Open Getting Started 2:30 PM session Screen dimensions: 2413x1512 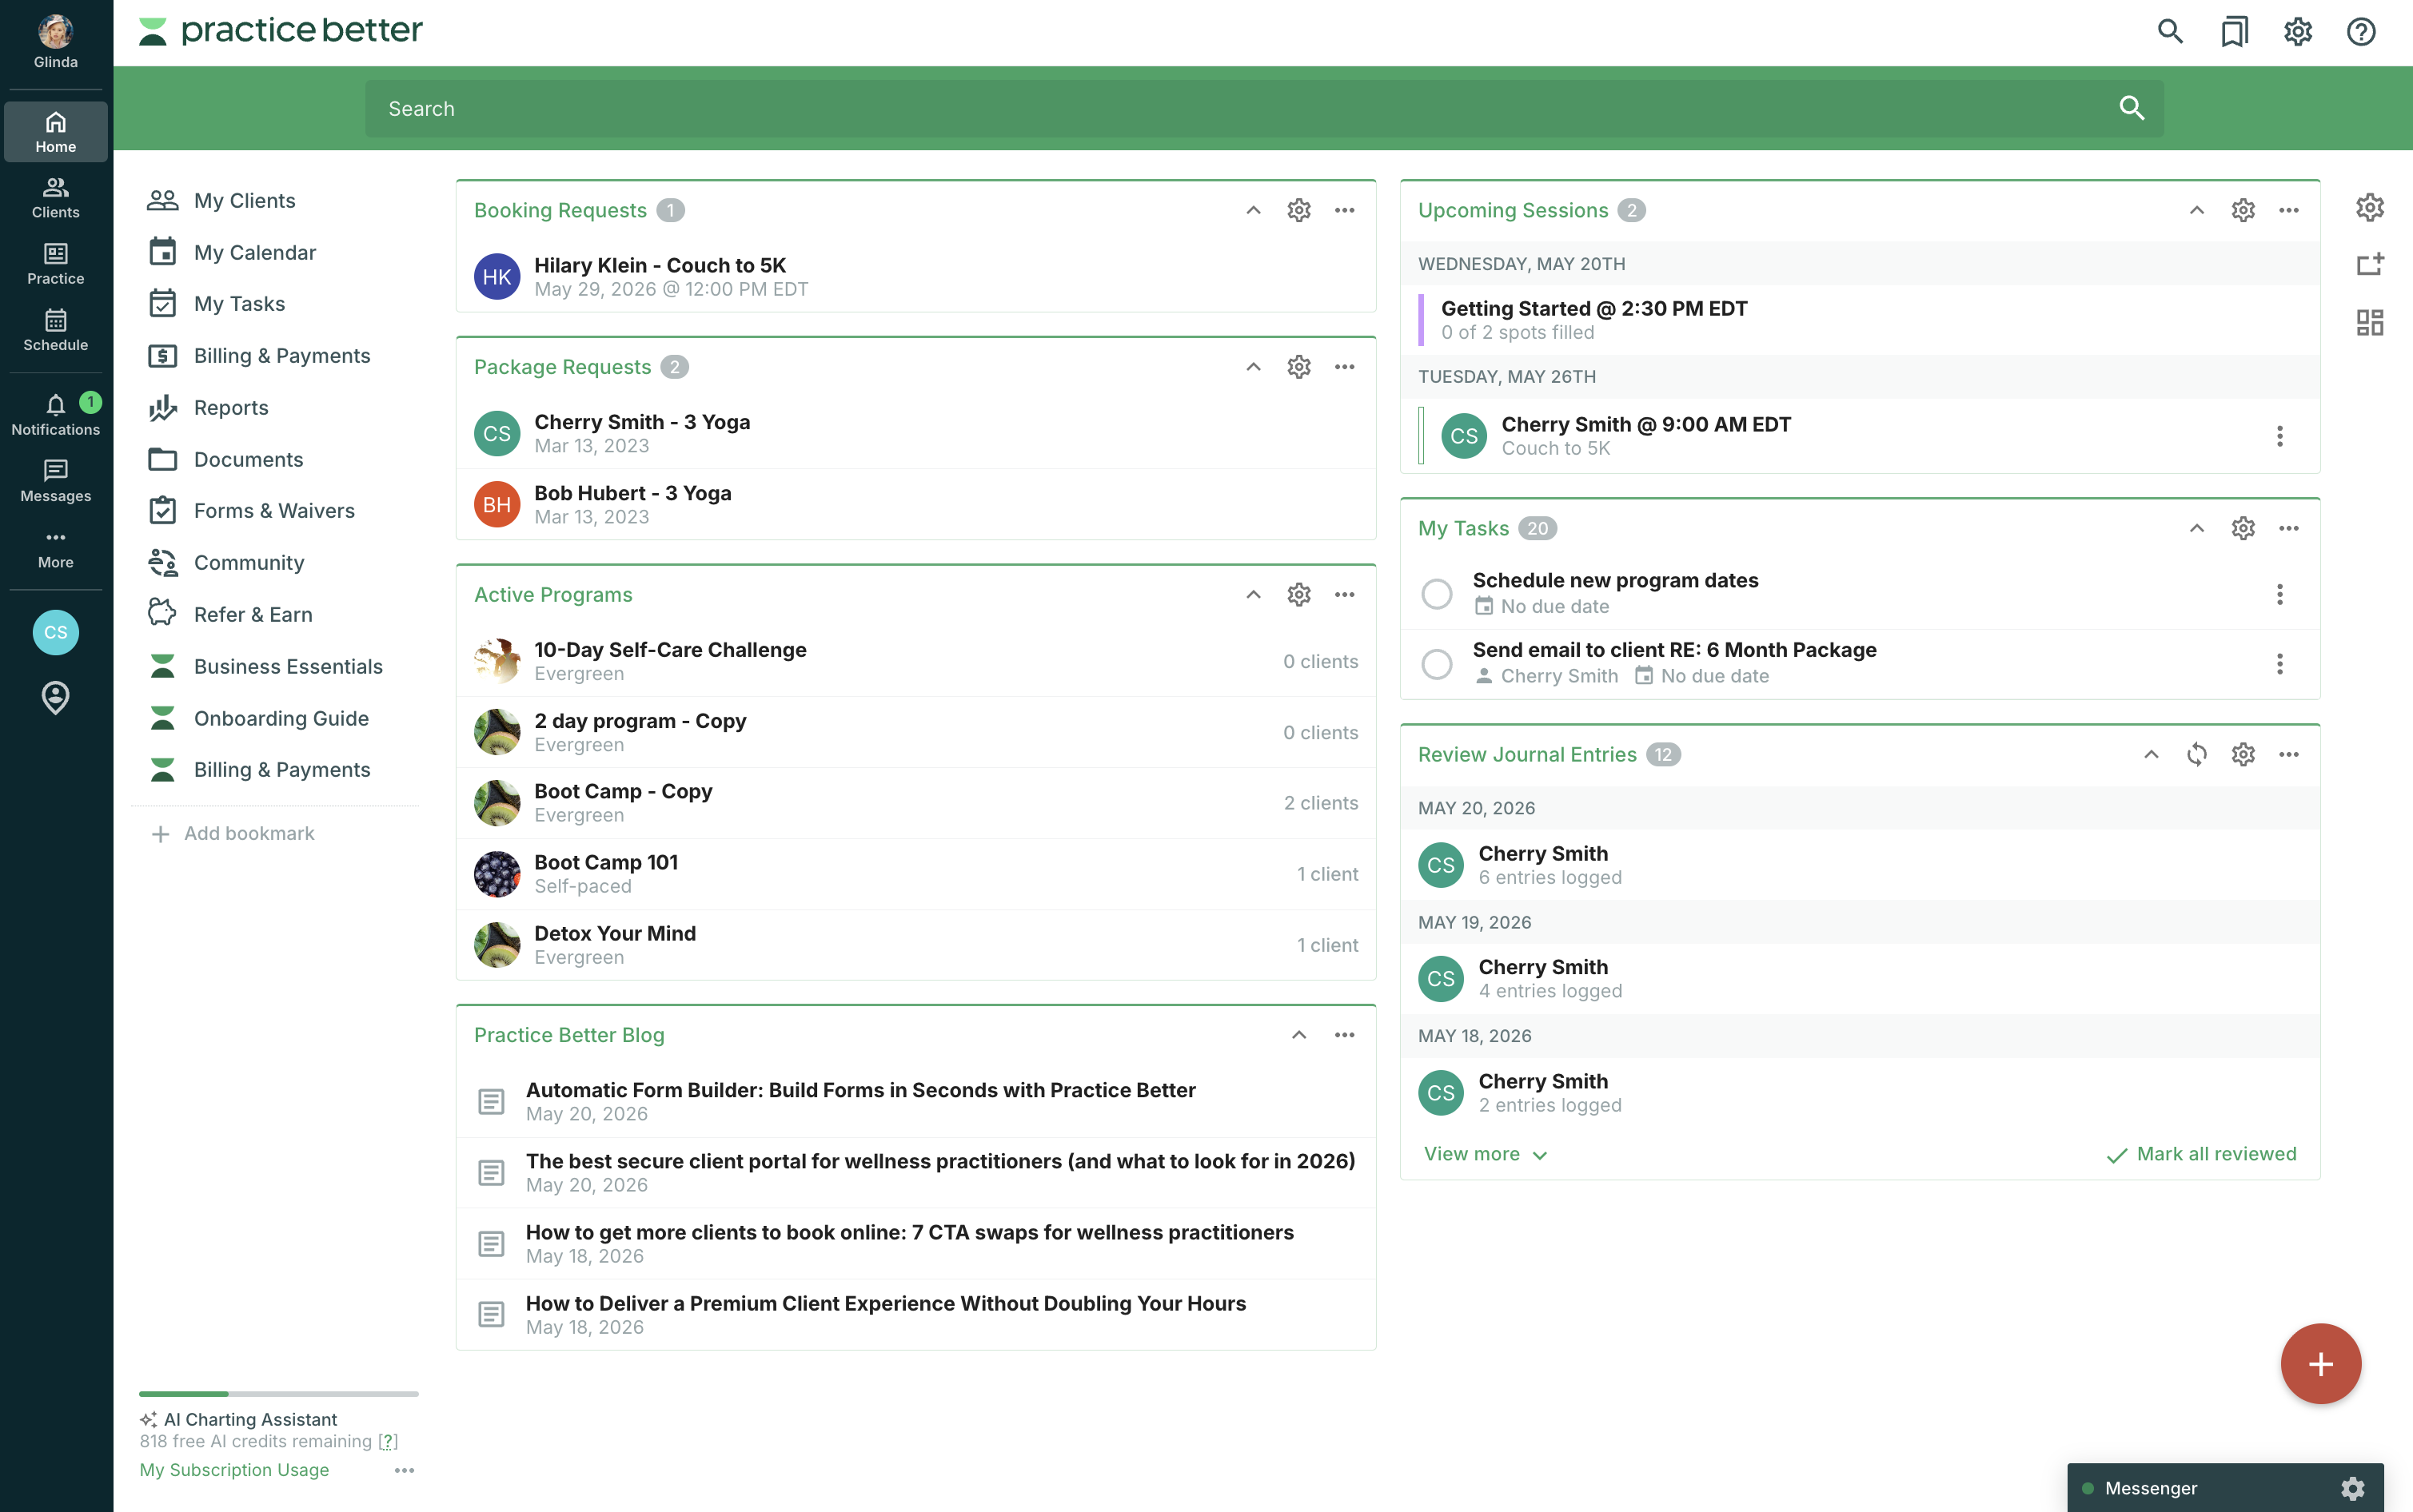point(1860,320)
